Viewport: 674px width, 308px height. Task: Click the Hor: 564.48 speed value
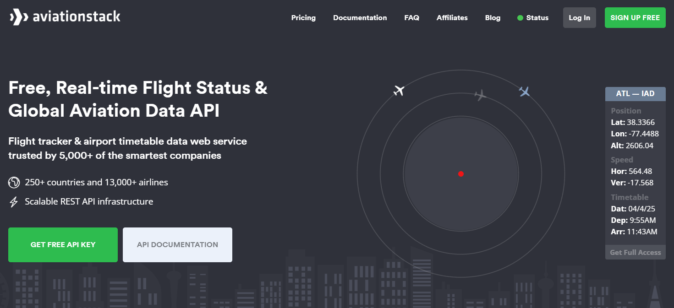[x=631, y=171]
